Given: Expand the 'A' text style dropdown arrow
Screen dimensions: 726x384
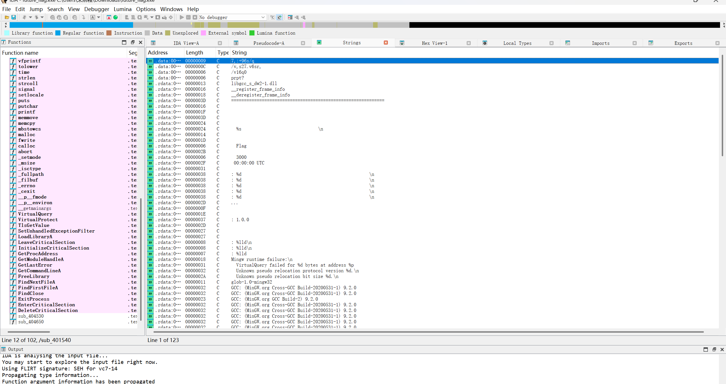Looking at the screenshot, I should 99,17.
